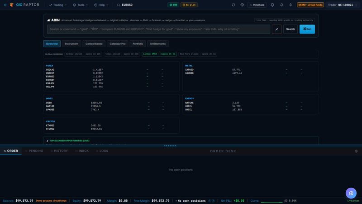Viewport: 362px width, 204px height.
Task: Click the New York closed session chip
Action: coord(198,54)
